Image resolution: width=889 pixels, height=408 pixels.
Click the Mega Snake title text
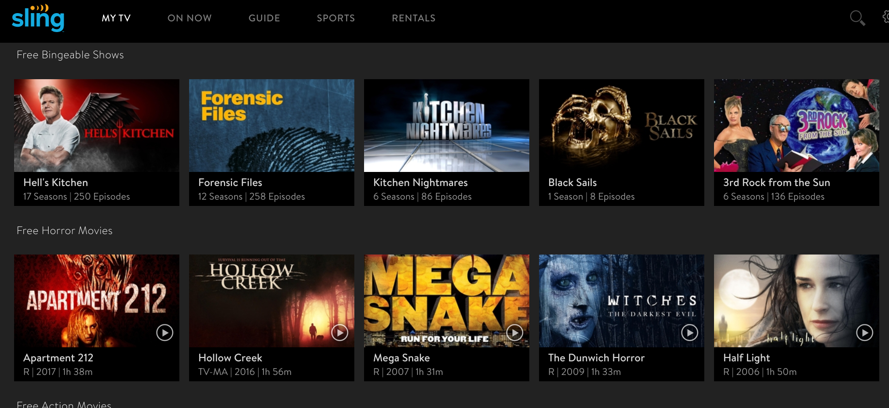(x=401, y=358)
